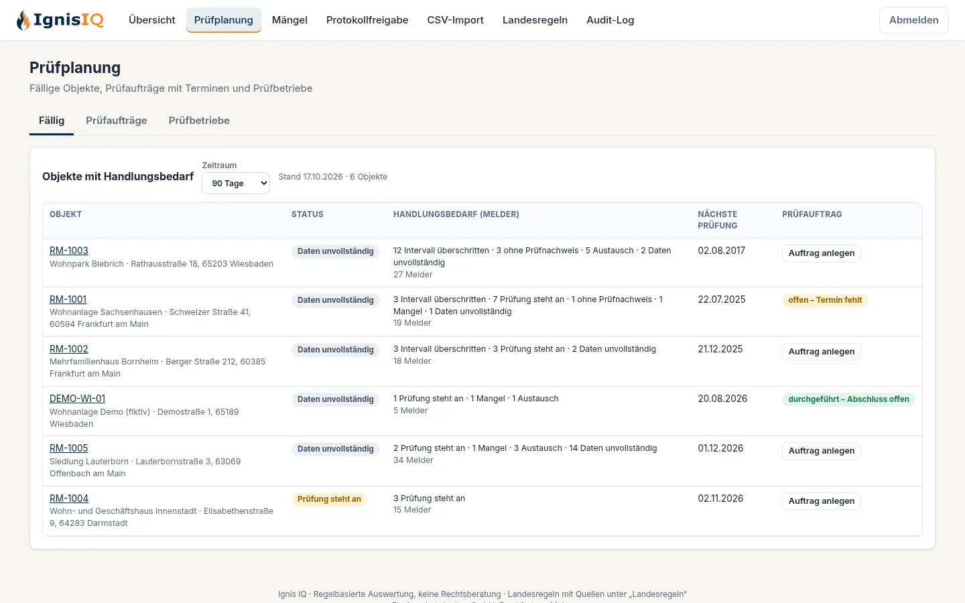Viewport: 965px width, 603px height.
Task: Navigate to Protokollfreigabe
Action: 367,20
